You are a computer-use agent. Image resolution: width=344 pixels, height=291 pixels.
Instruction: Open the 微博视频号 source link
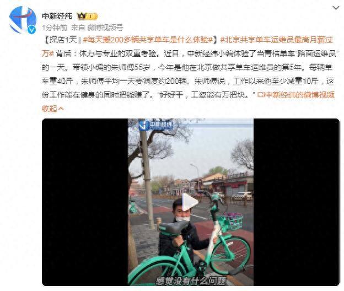point(105,28)
